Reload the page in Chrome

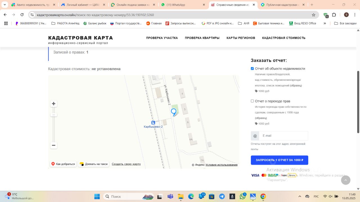point(22,15)
